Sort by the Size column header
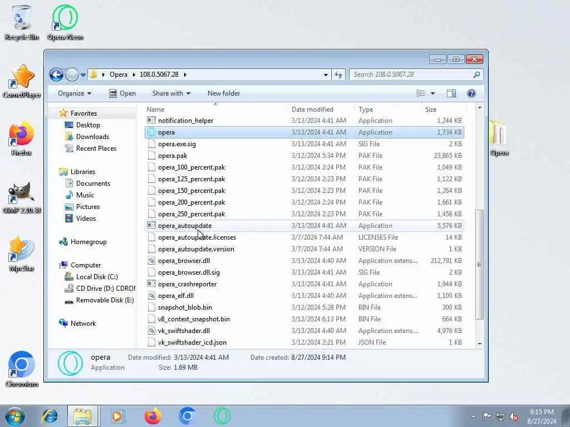The height and width of the screenshot is (427, 570). coord(445,110)
